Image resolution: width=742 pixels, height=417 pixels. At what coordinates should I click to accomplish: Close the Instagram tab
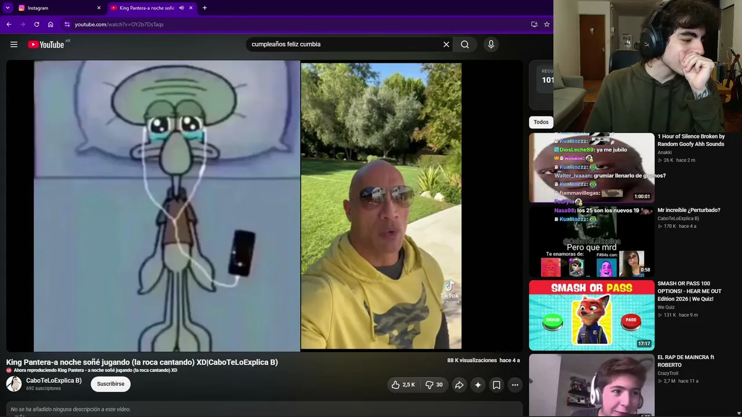99,8
